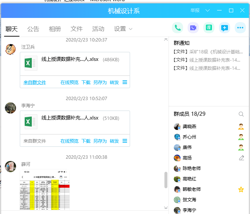Click 下载 on 汪卫兵's xlsx file
The image size is (250, 214).
[86, 83]
